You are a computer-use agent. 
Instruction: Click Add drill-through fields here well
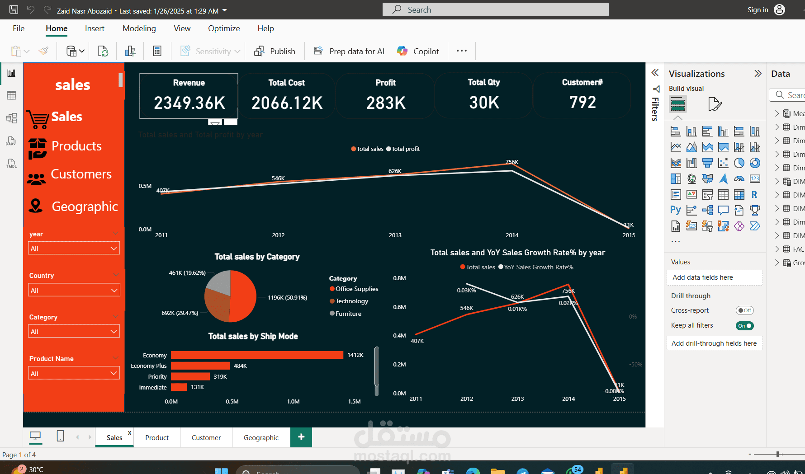[715, 343]
